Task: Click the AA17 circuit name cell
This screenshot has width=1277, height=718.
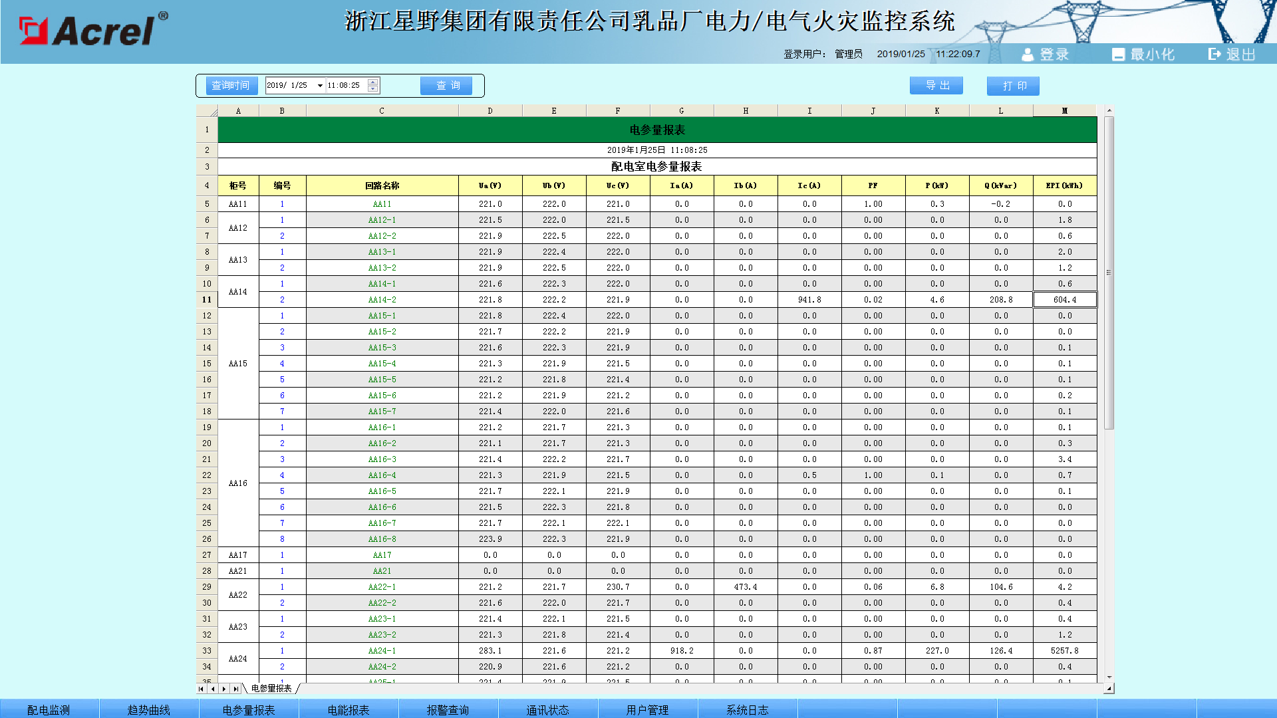Action: point(382,555)
